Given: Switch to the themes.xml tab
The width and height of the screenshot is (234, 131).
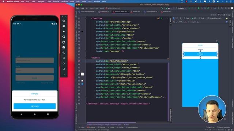Looking at the screenshot, I should click(167, 12).
